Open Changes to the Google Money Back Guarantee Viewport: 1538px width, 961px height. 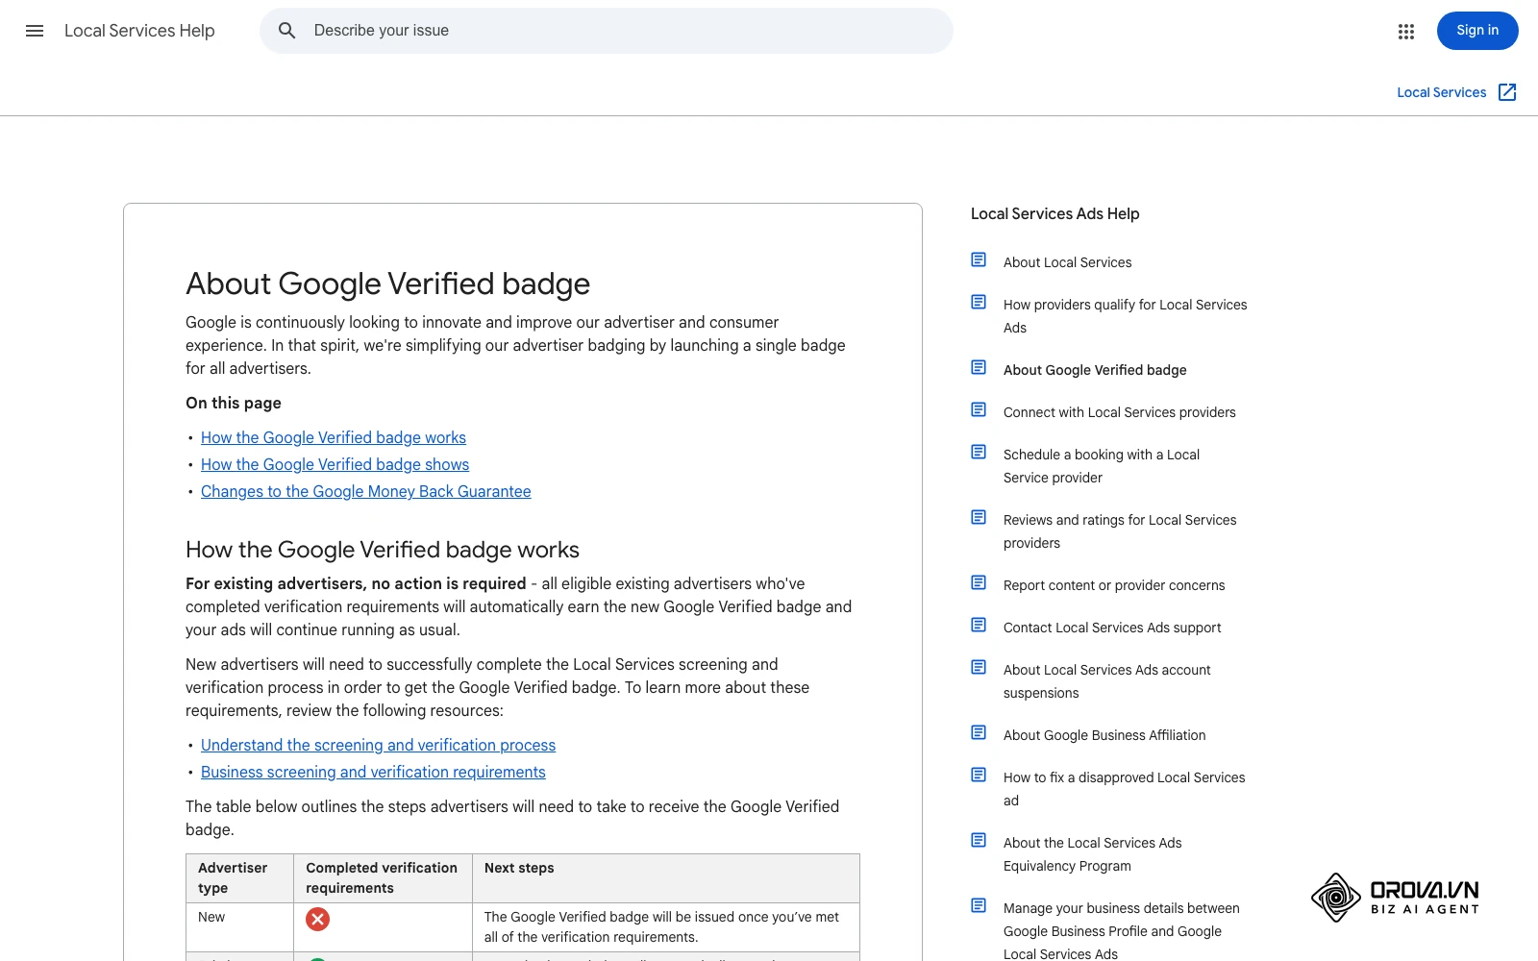(365, 491)
